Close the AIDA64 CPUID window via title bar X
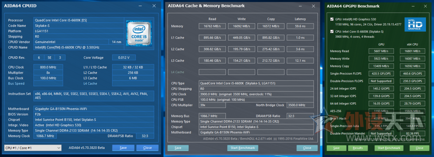The width and height of the screenshot is (434, 157). tap(154, 6)
